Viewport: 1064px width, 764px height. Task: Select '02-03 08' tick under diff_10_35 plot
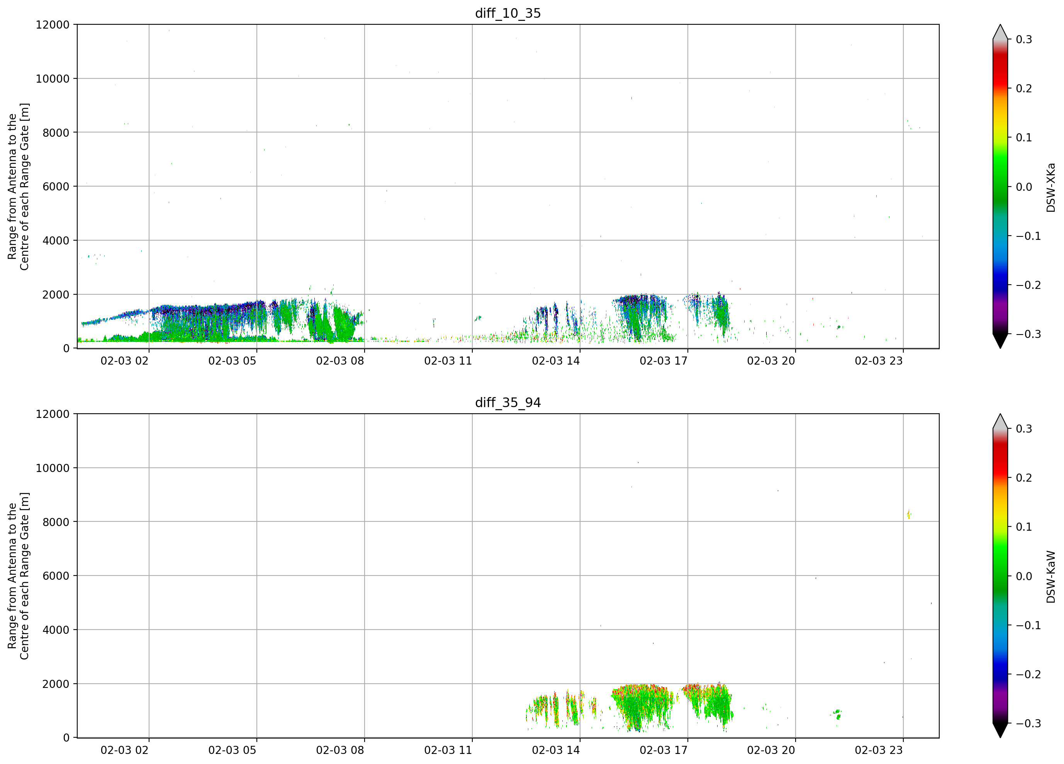pos(340,361)
